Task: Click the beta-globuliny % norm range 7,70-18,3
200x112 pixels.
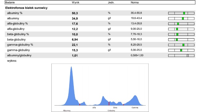Action: (136, 34)
